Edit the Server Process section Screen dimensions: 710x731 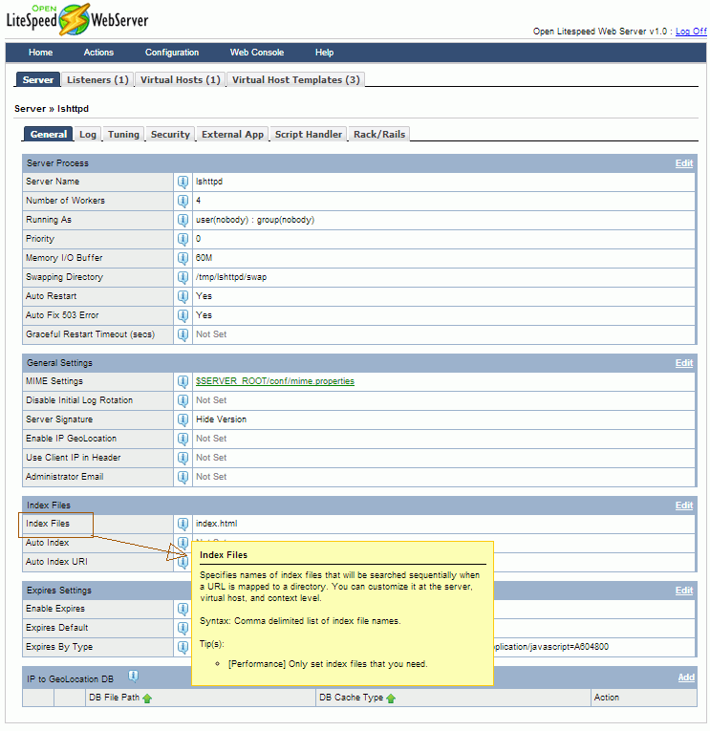point(684,163)
